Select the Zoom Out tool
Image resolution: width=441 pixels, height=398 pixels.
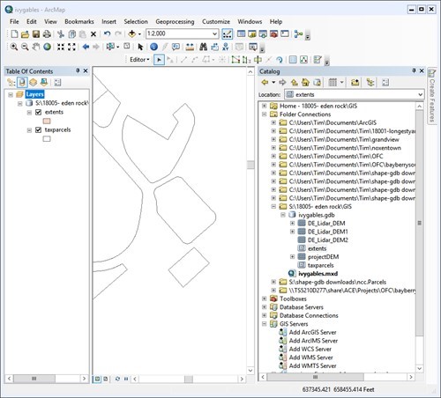tap(25, 47)
